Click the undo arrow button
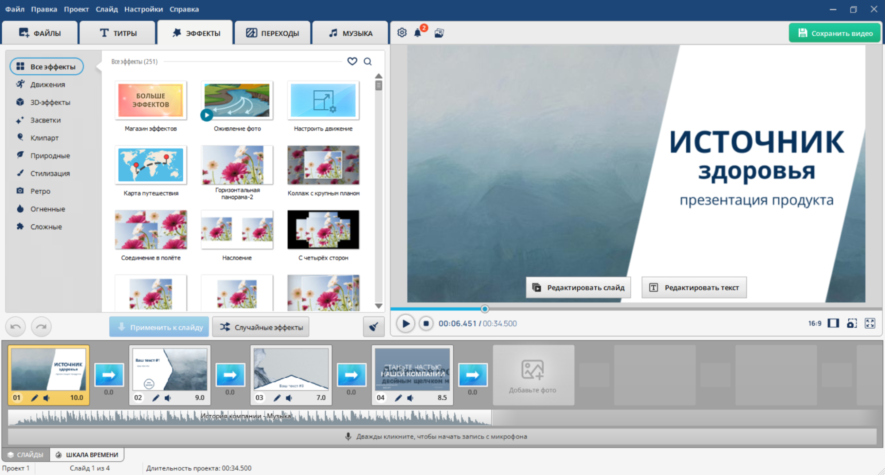The width and height of the screenshot is (885, 475). point(15,327)
